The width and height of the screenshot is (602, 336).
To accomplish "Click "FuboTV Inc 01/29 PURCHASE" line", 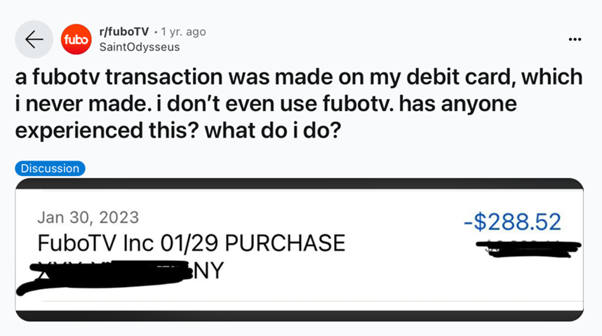I will click(191, 243).
